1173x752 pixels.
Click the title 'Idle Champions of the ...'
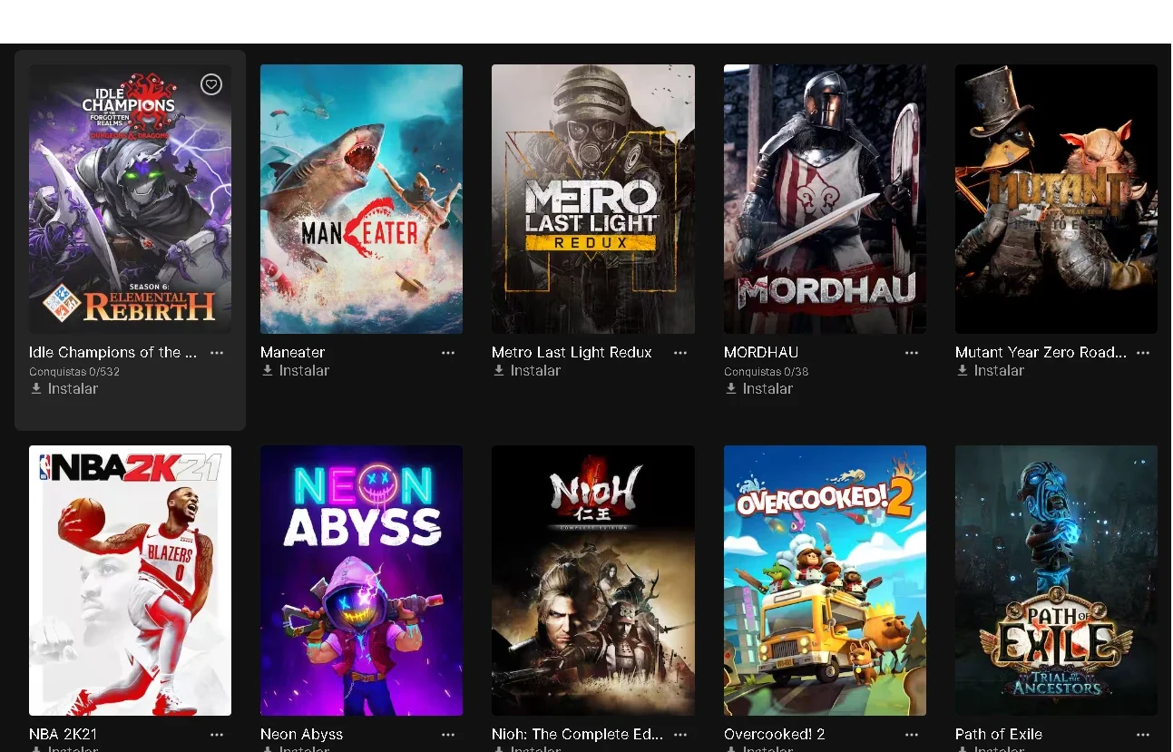(112, 352)
